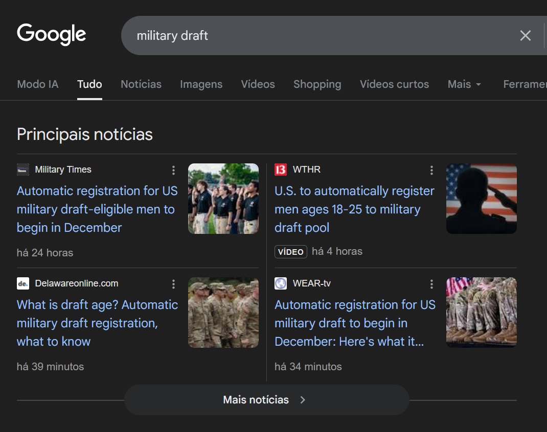Click the Military Times source name
The image size is (547, 432).
click(x=63, y=170)
